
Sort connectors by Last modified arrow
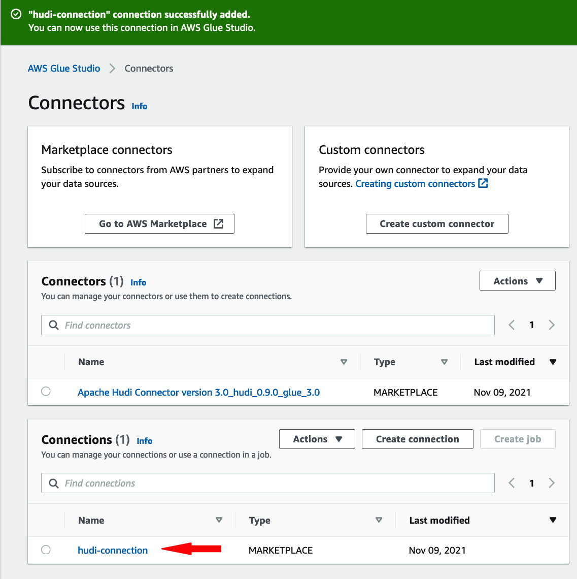pos(553,362)
